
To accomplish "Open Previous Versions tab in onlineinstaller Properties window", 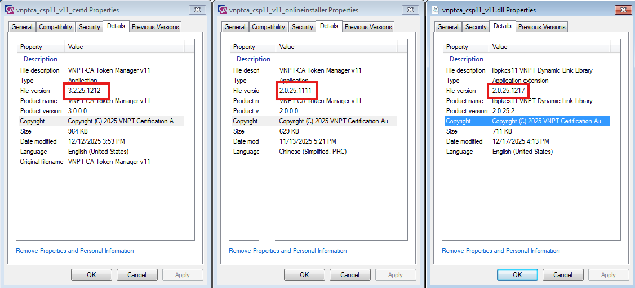I will [x=368, y=26].
